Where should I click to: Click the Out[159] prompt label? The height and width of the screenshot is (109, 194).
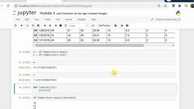coord(25,68)
